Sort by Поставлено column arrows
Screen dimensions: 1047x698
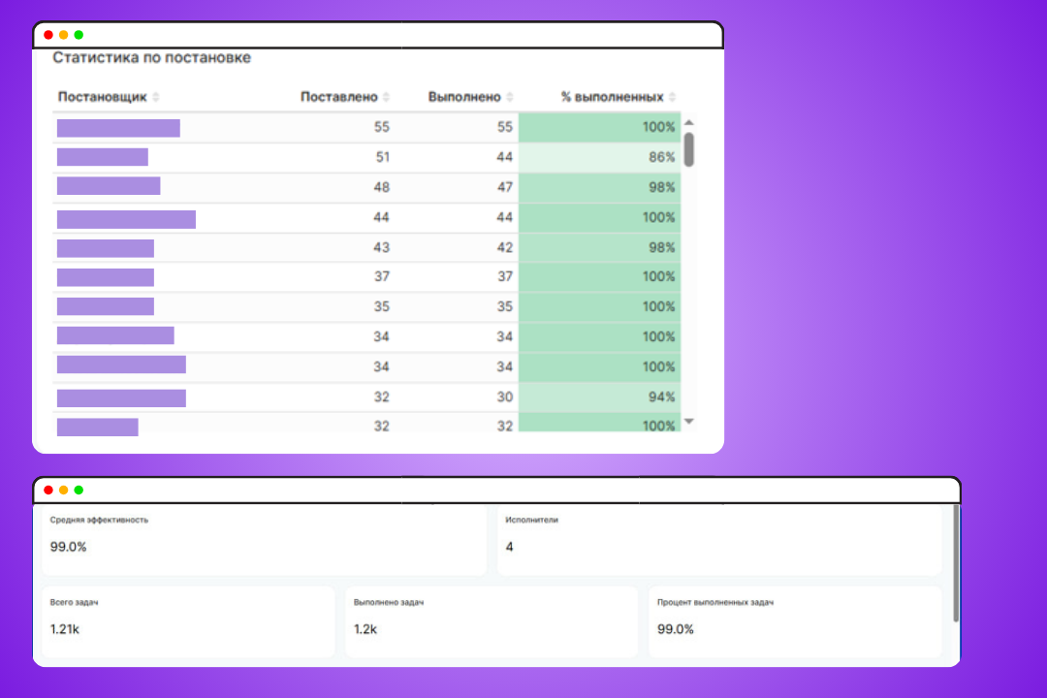tap(386, 97)
